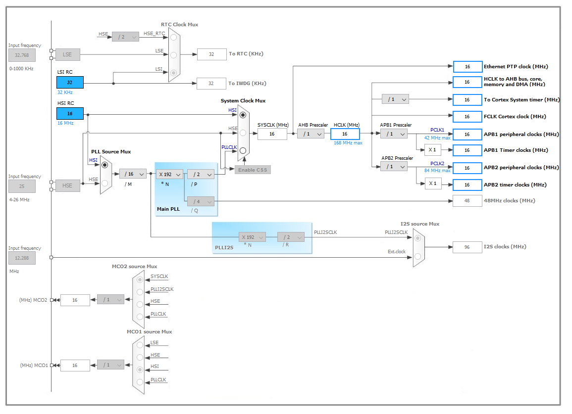Click the APB1 peripheral clocks value box
The width and height of the screenshot is (572, 414).
pos(468,135)
